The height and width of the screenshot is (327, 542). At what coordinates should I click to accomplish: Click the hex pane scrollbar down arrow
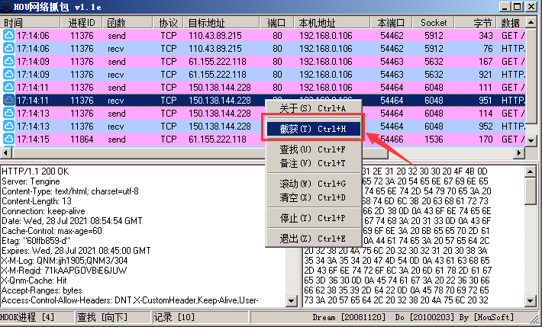531,300
